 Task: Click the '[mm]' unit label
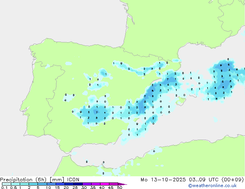pos(57,180)
